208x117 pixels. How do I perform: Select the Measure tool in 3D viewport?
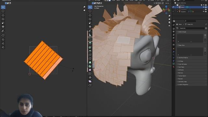click(90, 35)
